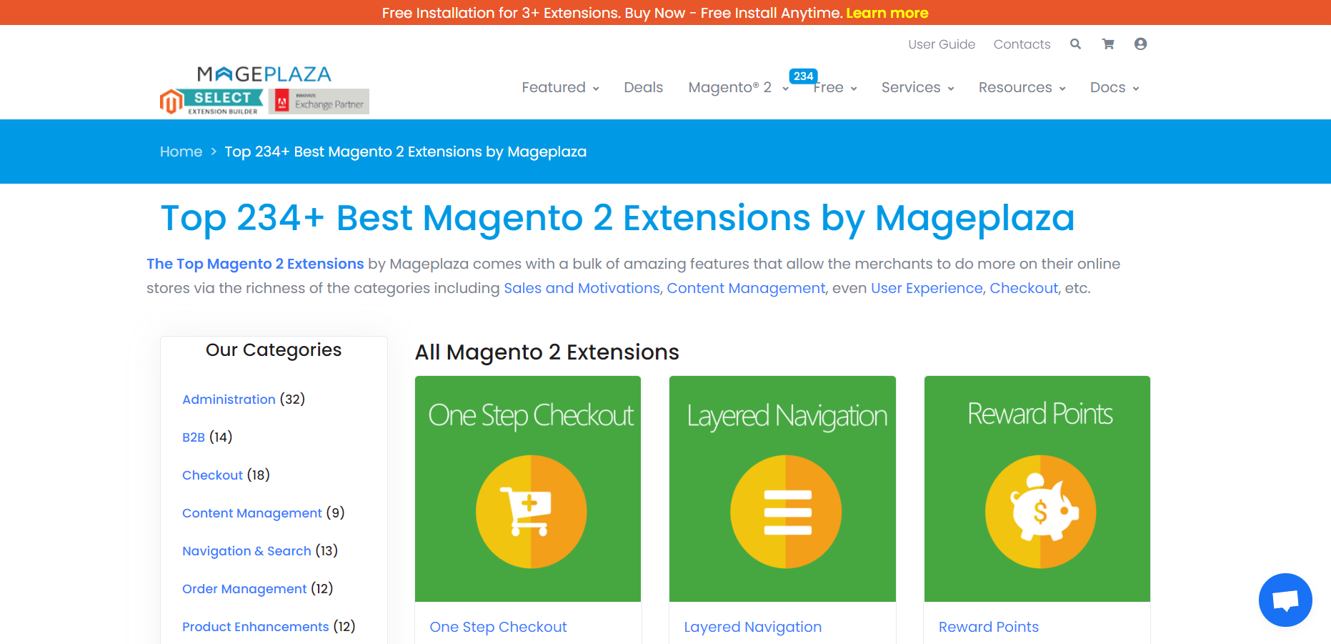Select Administration category in sidebar
Image resolution: width=1331 pixels, height=644 pixels.
[229, 400]
